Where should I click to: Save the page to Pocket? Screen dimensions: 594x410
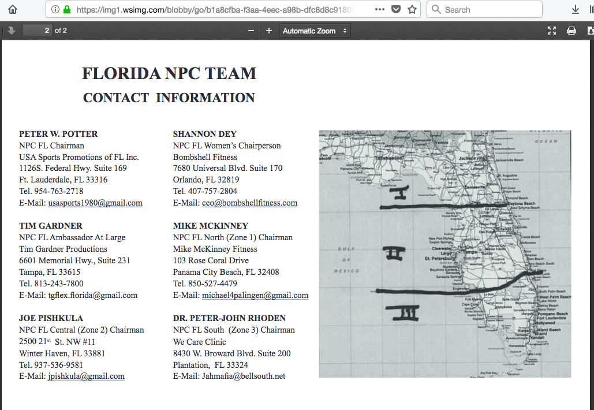click(396, 9)
